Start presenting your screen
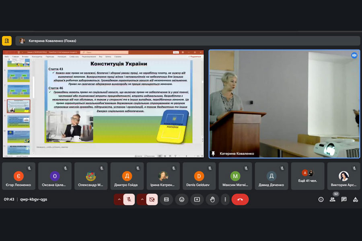 (x=197, y=200)
